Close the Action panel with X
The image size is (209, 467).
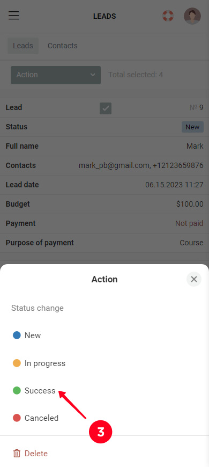click(194, 279)
